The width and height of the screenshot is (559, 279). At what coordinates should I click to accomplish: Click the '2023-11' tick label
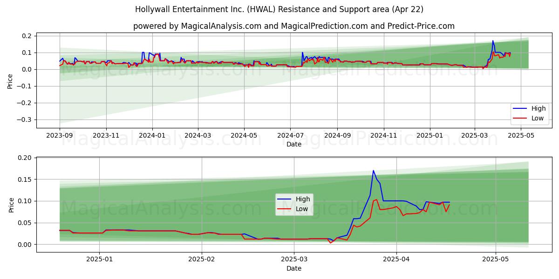(106, 135)
